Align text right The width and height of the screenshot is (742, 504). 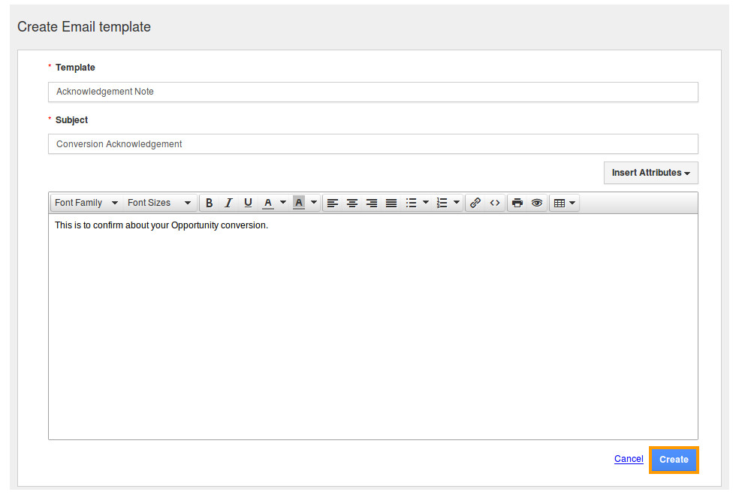pyautogui.click(x=372, y=203)
